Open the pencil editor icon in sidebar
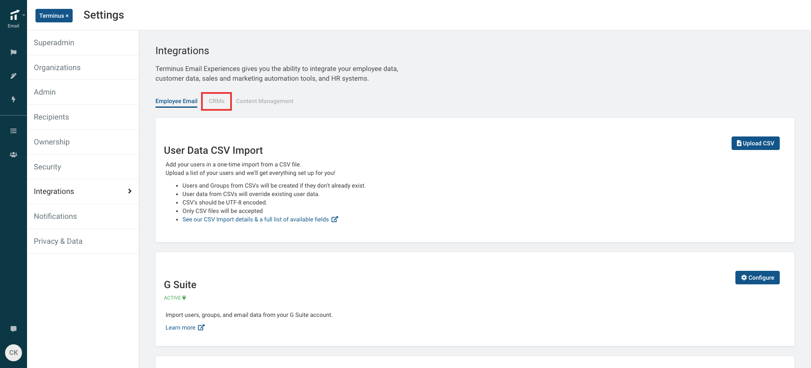This screenshot has height=368, width=811. [14, 76]
